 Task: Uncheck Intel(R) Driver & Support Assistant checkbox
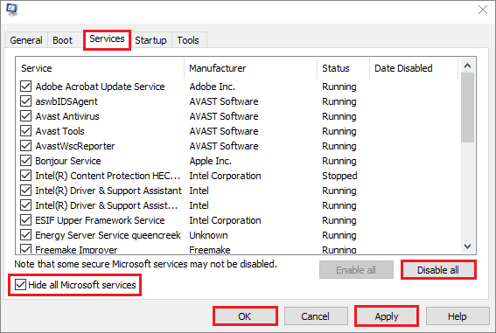pyautogui.click(x=25, y=191)
